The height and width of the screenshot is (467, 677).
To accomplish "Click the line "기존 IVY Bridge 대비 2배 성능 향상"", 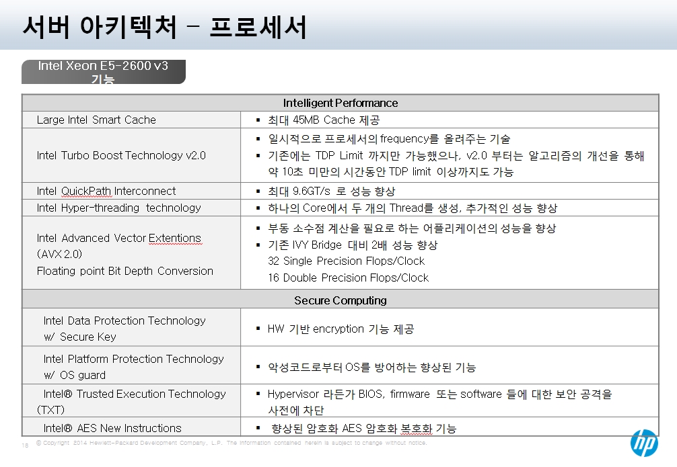I will click(353, 245).
